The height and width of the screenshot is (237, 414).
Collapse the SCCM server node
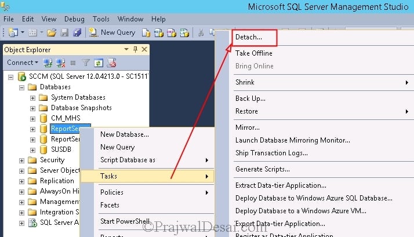click(x=10, y=77)
